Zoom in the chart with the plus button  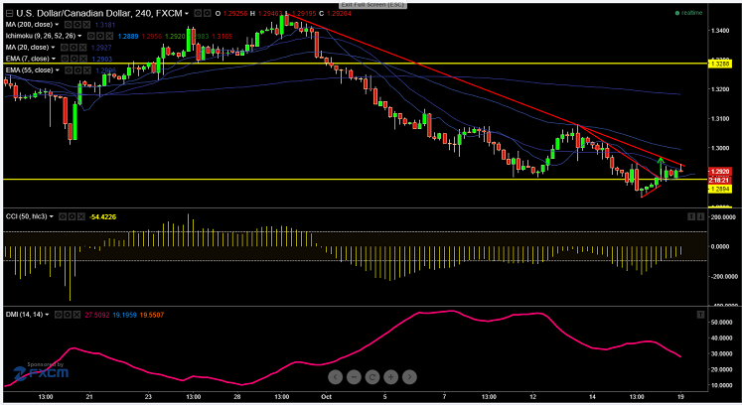coord(391,377)
